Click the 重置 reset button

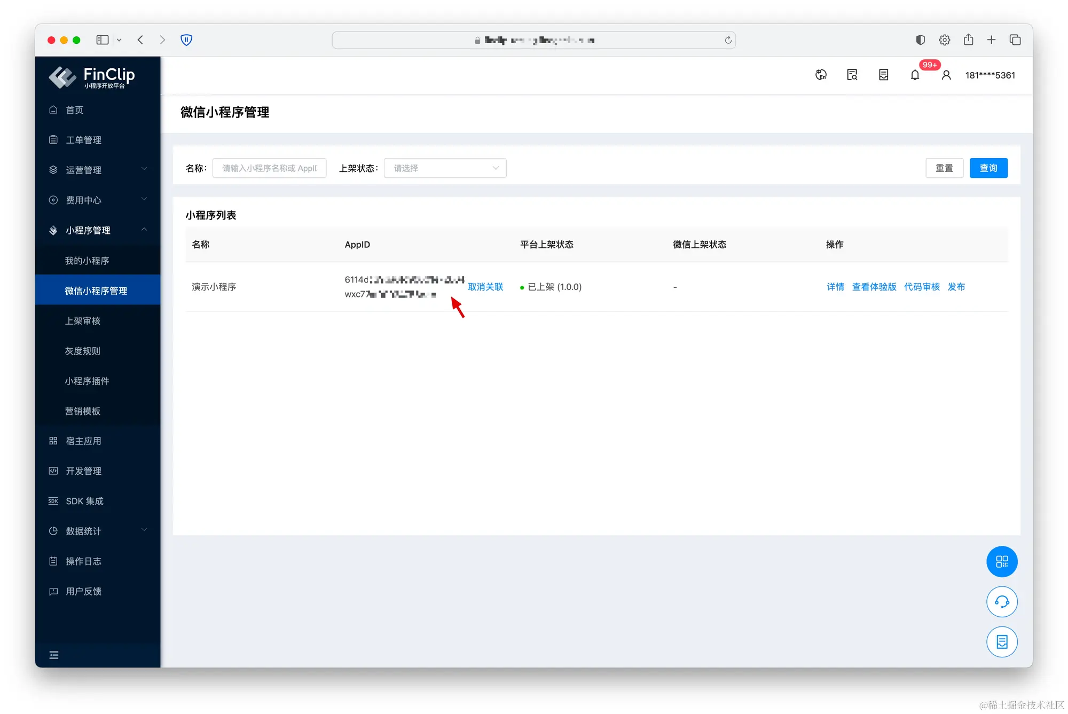(944, 168)
